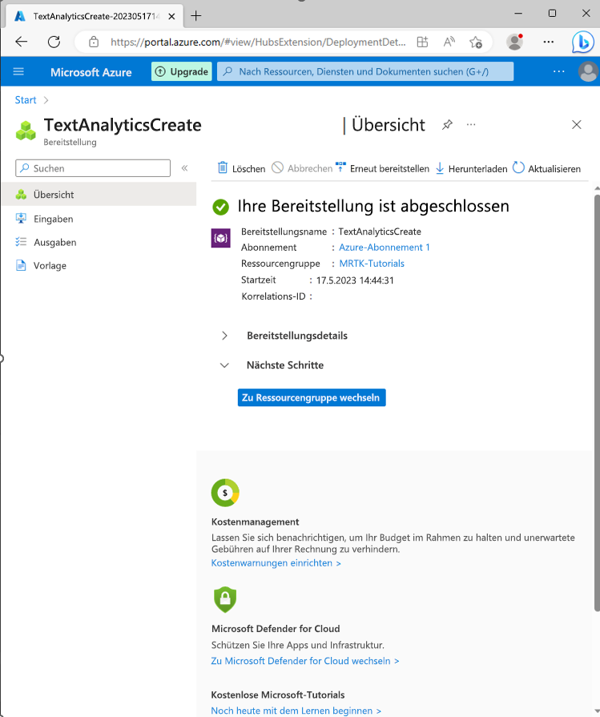Click Aktualisieren refresh button
This screenshot has height=717, width=600.
coord(546,168)
